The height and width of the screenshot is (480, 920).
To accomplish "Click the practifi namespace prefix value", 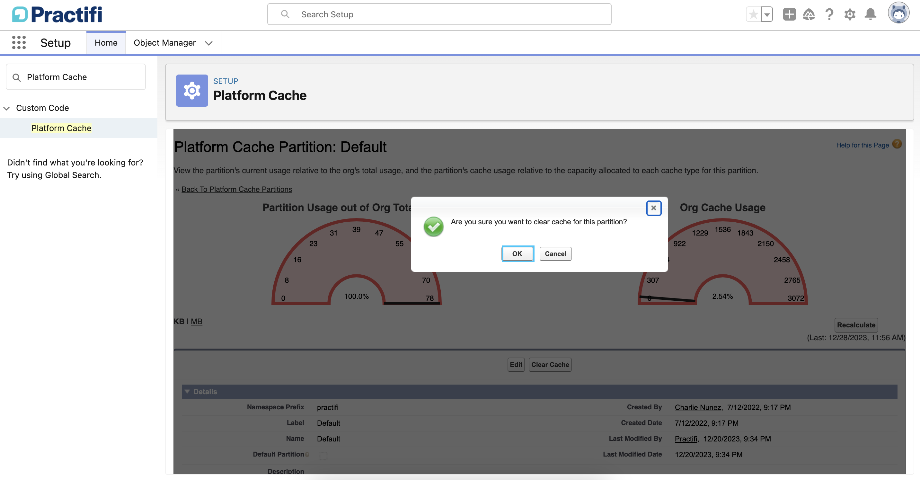I will pyautogui.click(x=328, y=407).
